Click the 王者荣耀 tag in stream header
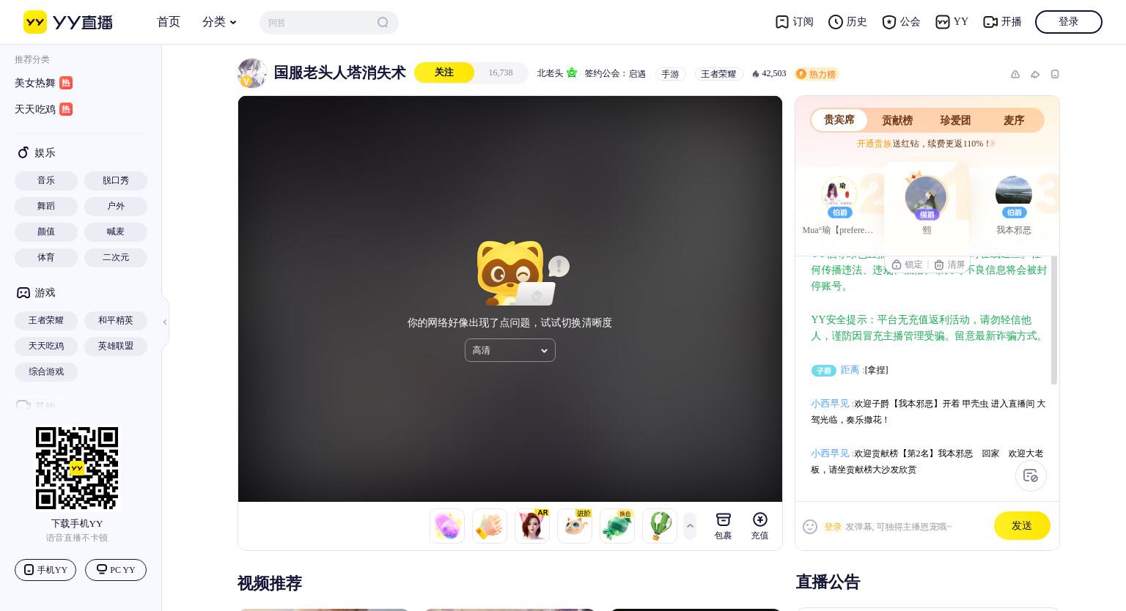 pyautogui.click(x=718, y=74)
